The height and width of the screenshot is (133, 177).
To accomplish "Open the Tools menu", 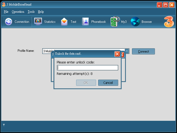I will click(x=31, y=12).
